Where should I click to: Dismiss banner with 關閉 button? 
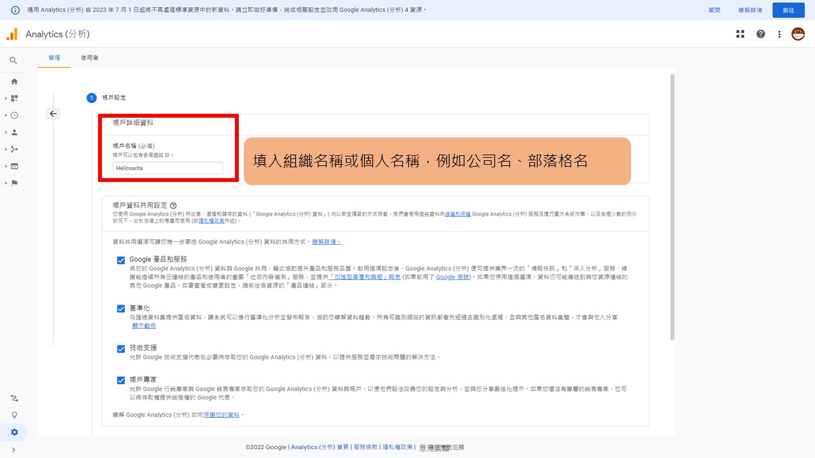click(714, 11)
